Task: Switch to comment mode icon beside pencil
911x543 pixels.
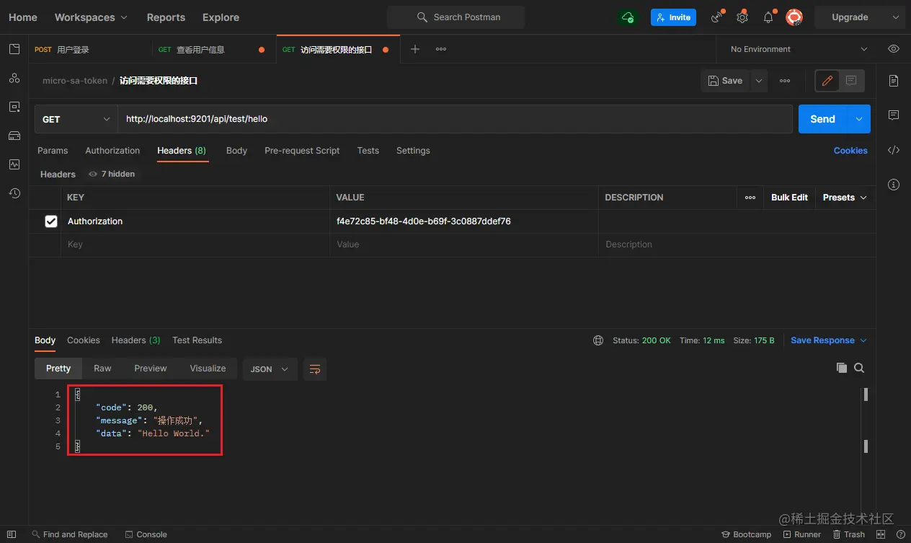Action: click(x=851, y=81)
